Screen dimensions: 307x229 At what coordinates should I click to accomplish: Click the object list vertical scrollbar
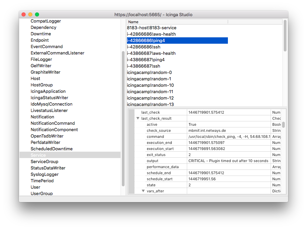pyautogui.click(x=285, y=36)
